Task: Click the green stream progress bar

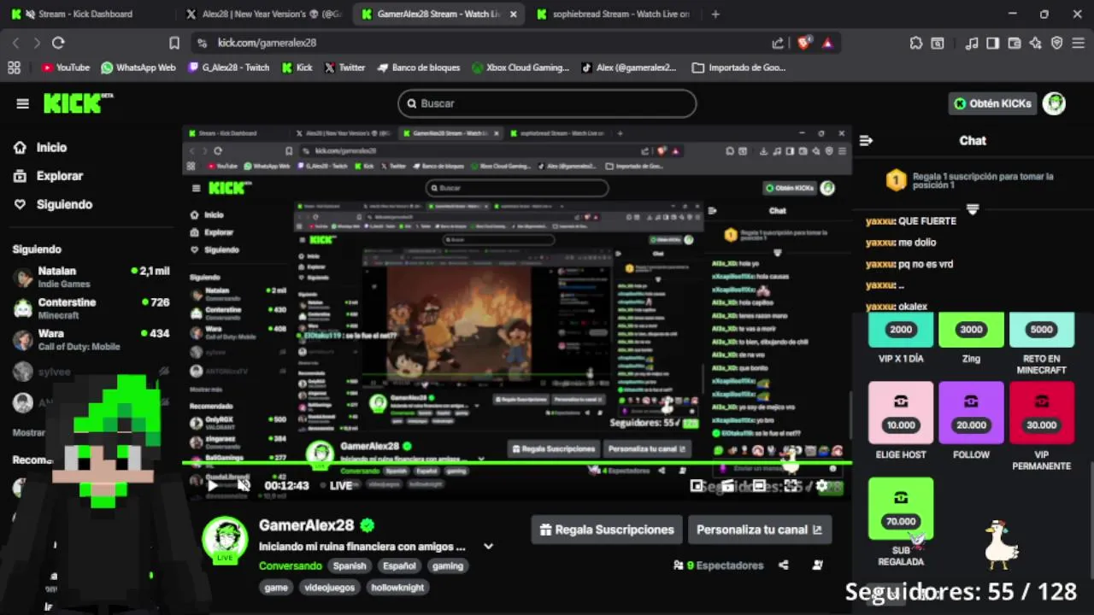Action: point(517,463)
